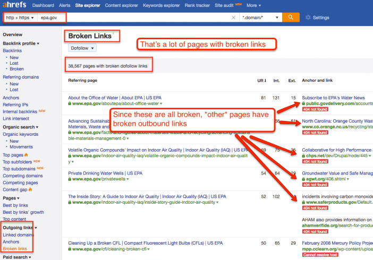Open Keywords explorer

pyautogui.click(x=162, y=5)
